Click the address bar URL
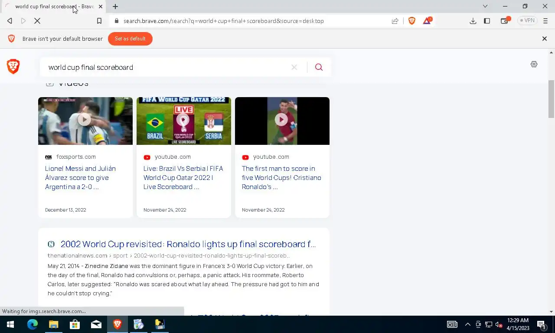 pos(223,21)
